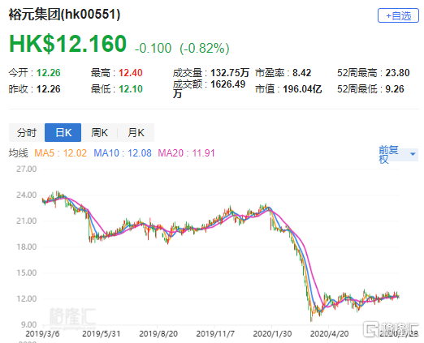The width and height of the screenshot is (424, 343).
Task: Click the 52周最低 value 9.26
Action: [x=395, y=89]
